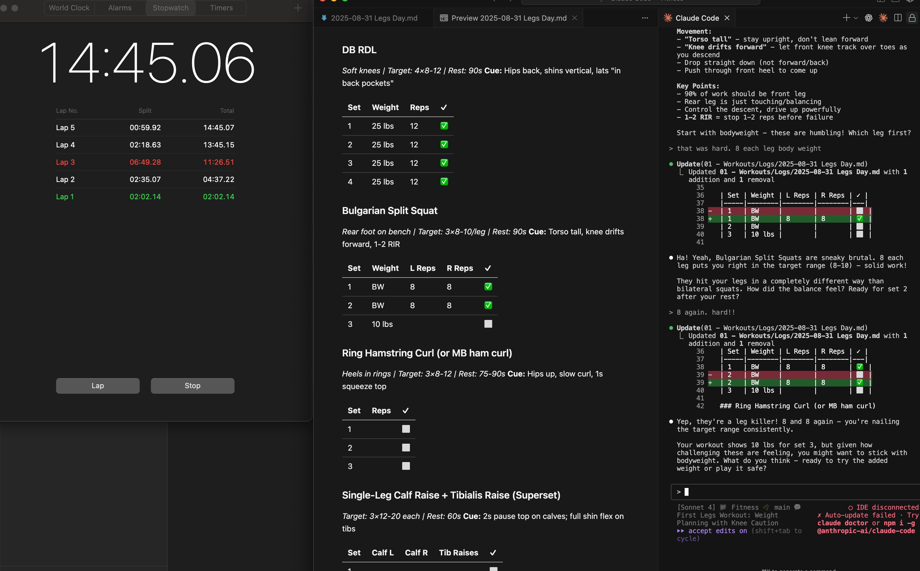Click the download arrow icon on the Legs Day tab
Screen dimensions: 920x571
coord(324,18)
